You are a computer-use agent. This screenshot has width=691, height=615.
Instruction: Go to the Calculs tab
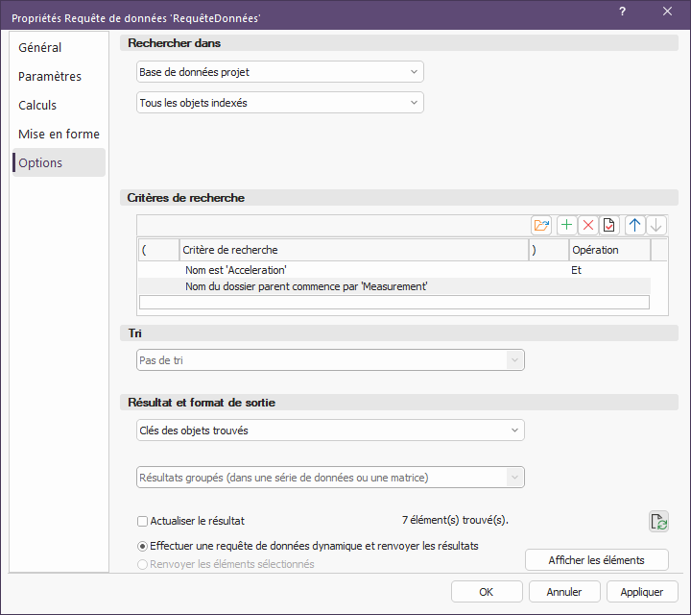tap(37, 106)
